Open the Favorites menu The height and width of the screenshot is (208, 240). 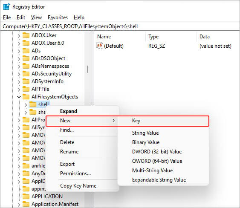tap(58, 17)
